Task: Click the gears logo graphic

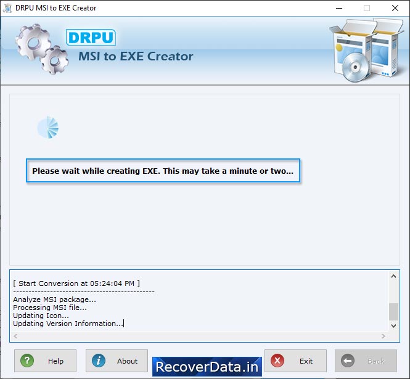Action: coord(42,49)
